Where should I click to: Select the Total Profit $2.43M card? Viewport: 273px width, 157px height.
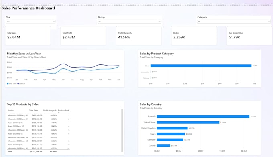click(x=83, y=35)
